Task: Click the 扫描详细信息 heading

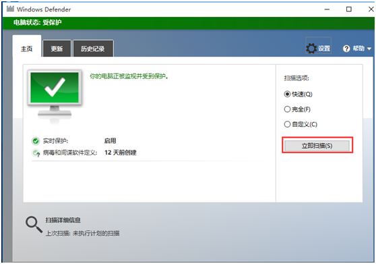Action: [63, 220]
